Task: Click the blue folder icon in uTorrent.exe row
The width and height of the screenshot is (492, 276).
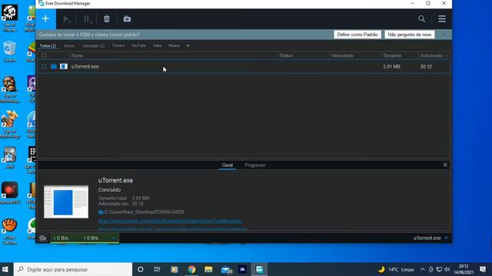Action: [54, 67]
